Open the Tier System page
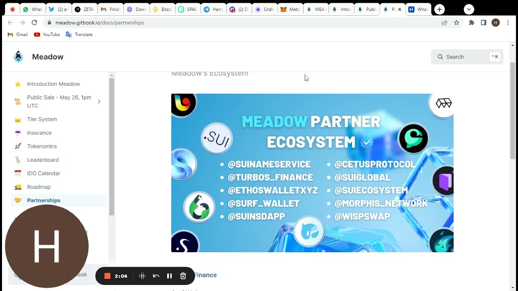The width and height of the screenshot is (518, 291). [42, 119]
